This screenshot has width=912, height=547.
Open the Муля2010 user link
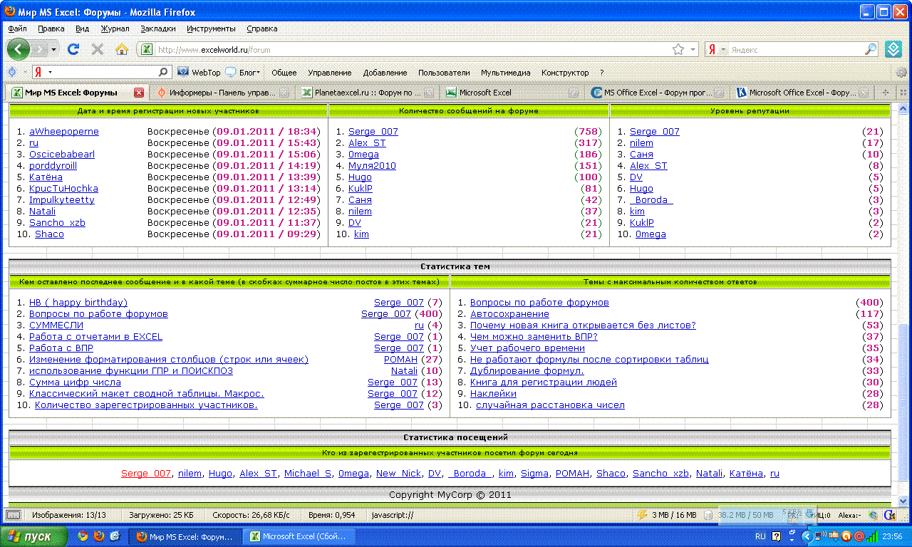372,166
